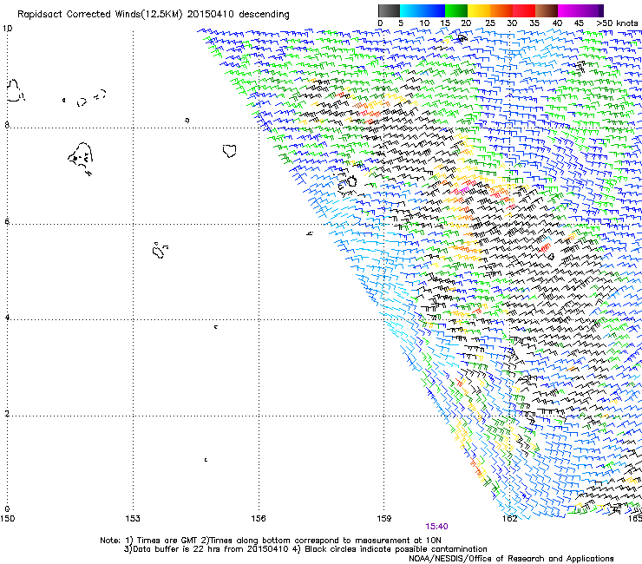This screenshot has height=564, width=642.
Task: Click the '150' longitude axis label
Action: point(7,519)
